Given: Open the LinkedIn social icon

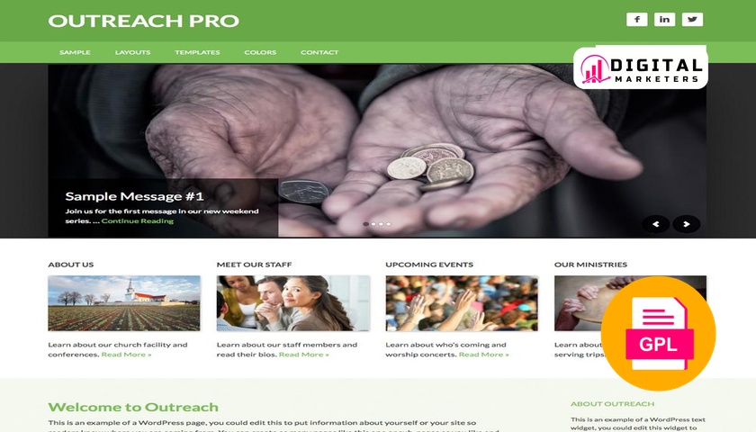Looking at the screenshot, I should click(x=664, y=19).
